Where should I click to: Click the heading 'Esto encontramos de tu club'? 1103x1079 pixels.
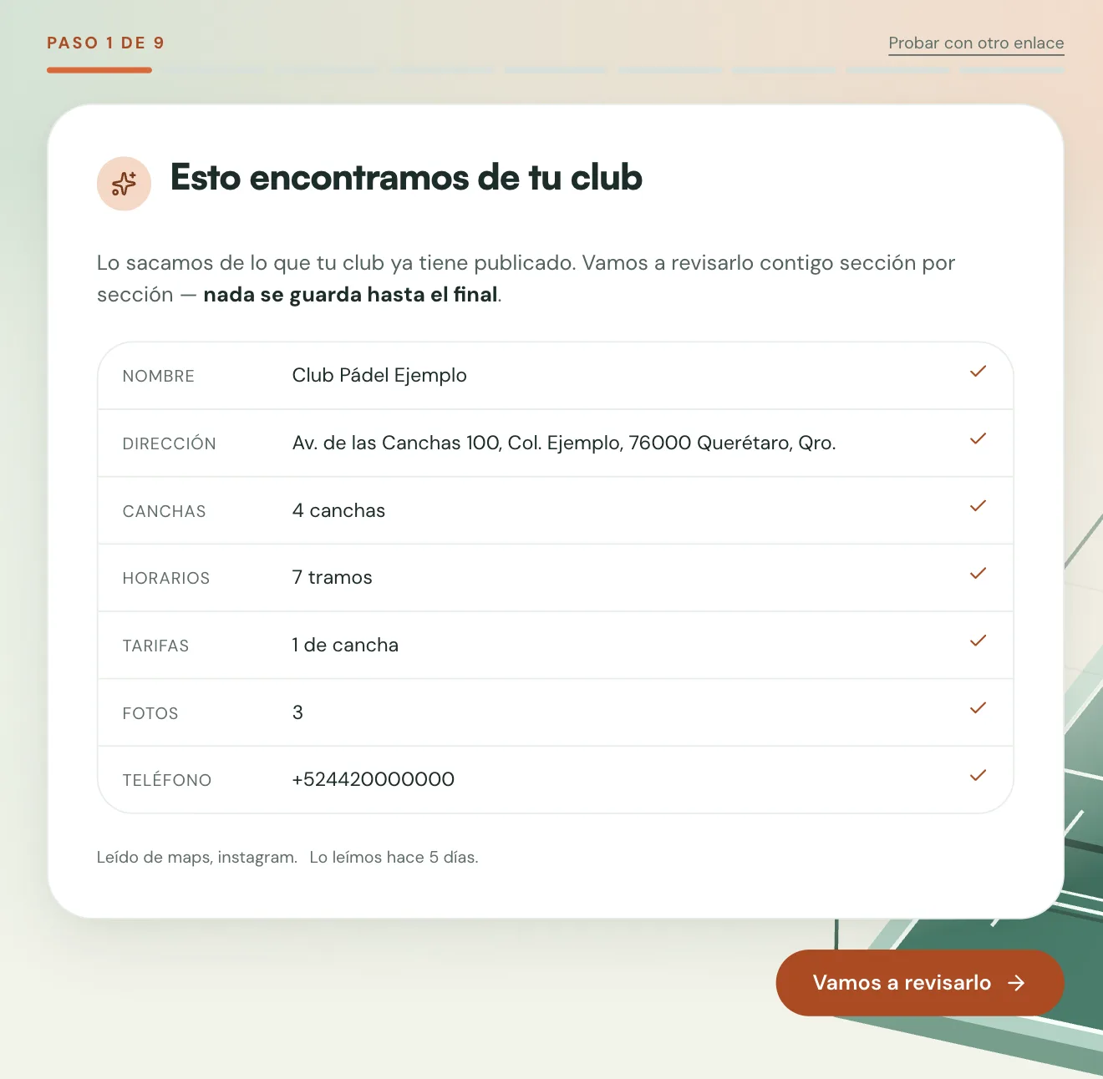click(406, 177)
